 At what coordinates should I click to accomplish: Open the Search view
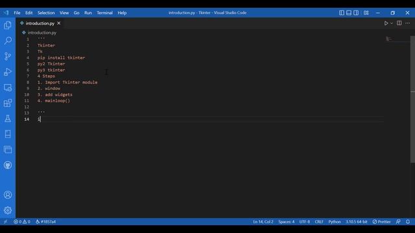point(8,40)
